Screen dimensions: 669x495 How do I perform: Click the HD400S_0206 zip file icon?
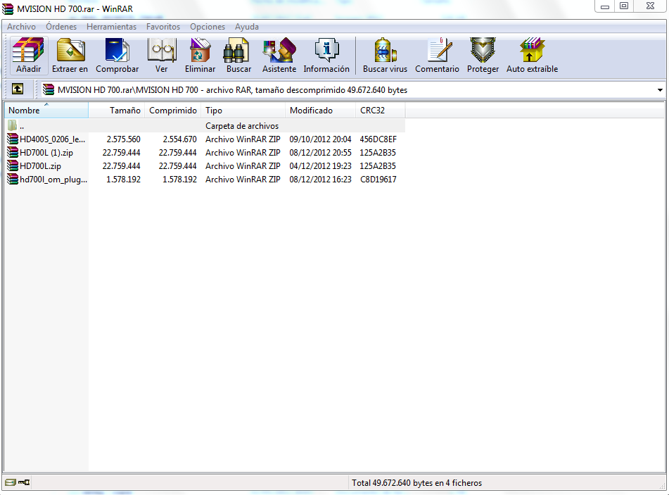13,139
